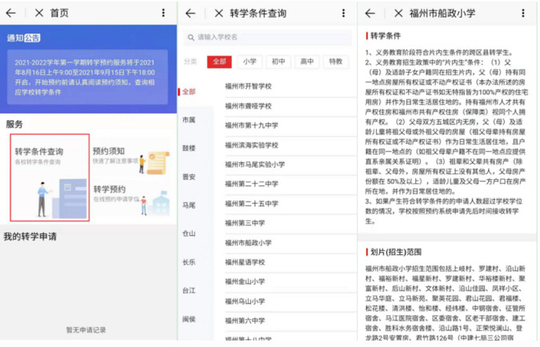Viewport: 540px width, 347px height.
Task: Select the 特教 category filter
Action: tap(336, 62)
